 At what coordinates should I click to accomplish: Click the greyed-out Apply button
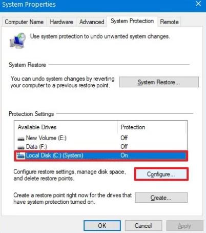(184, 226)
